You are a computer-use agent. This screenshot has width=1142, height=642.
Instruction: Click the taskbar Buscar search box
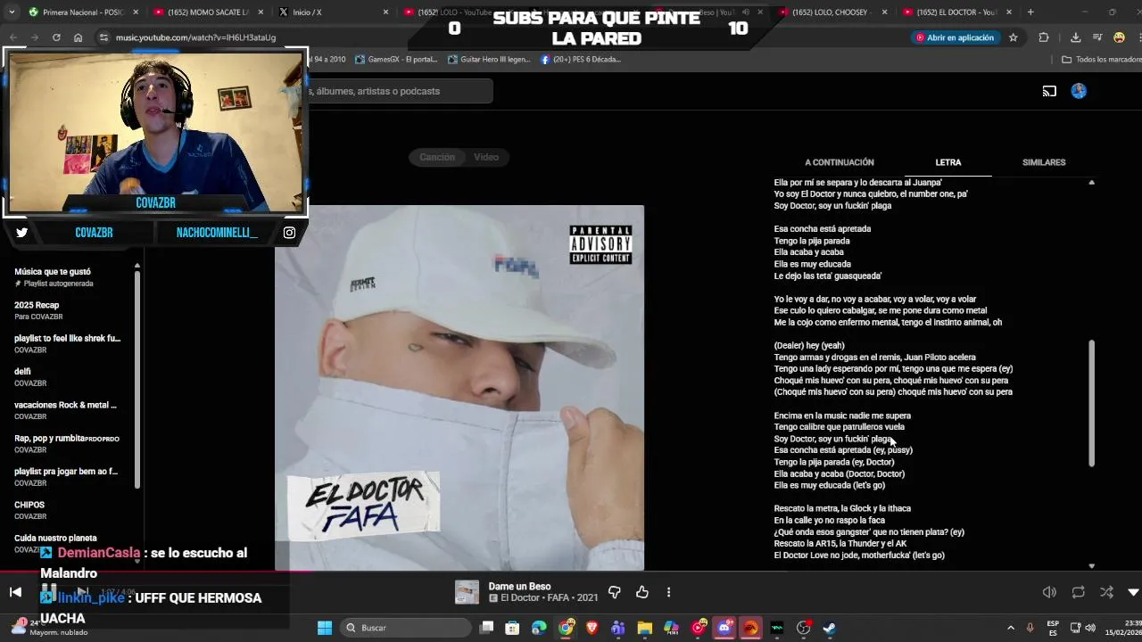406,628
